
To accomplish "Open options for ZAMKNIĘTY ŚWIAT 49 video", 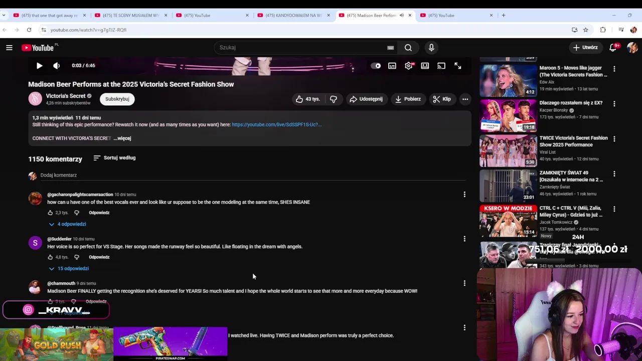I will [x=614, y=174].
